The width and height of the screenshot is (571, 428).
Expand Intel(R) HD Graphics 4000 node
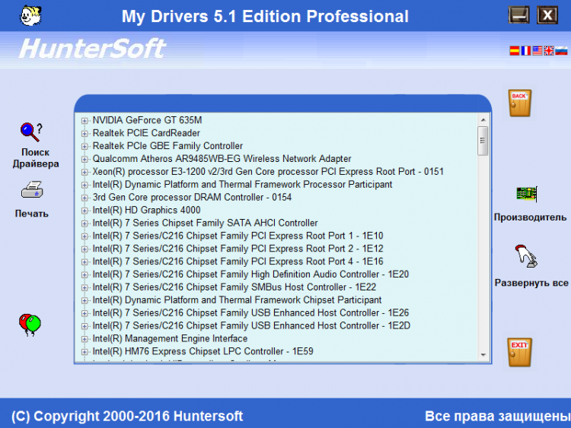(85, 211)
